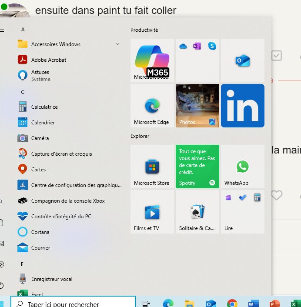
Task: Open the Courrier mail app
Action: (x=70, y=248)
